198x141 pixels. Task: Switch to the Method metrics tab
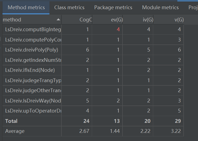coord(26,8)
